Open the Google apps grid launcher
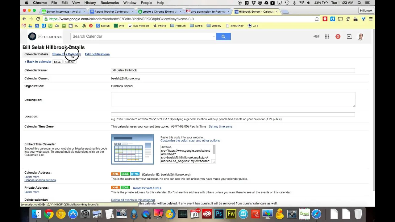The width and height of the screenshot is (395, 222). coord(327,36)
